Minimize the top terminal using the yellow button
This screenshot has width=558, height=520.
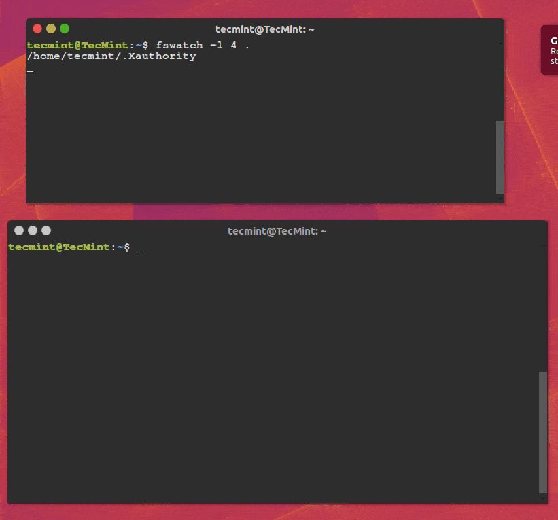click(51, 29)
